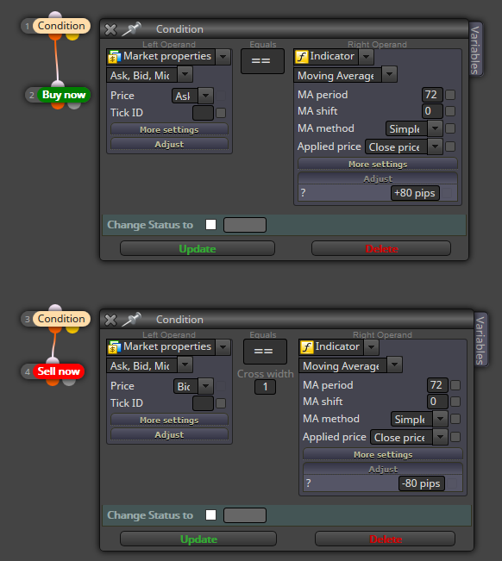Viewport: 502px width, 561px height.
Task: Toggle Applied price checkbox in upper panel
Action: [x=450, y=146]
